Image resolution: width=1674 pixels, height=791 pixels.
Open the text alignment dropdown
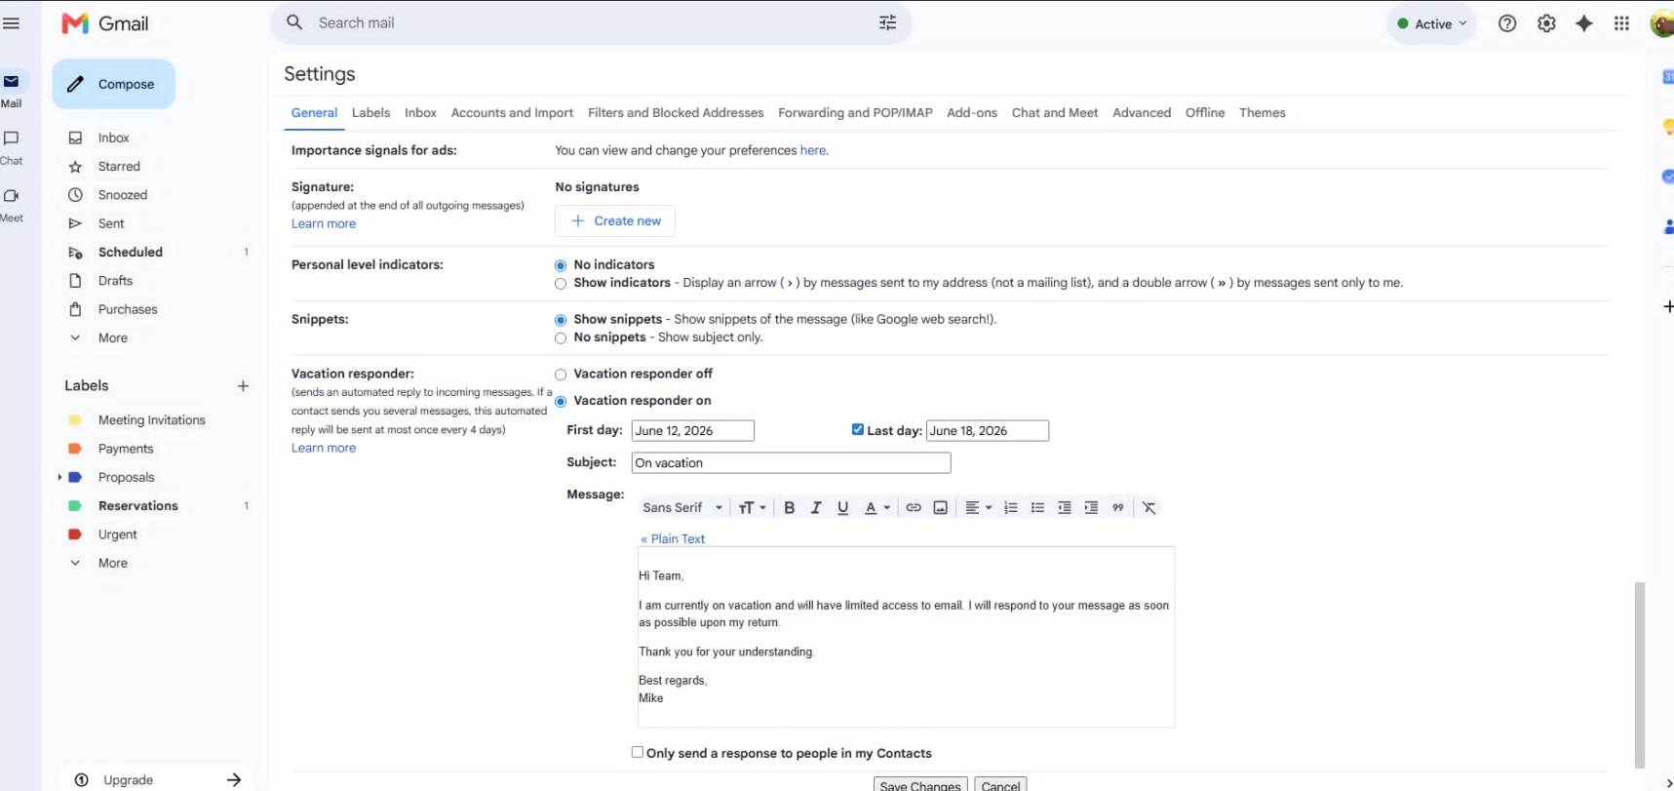(x=978, y=507)
